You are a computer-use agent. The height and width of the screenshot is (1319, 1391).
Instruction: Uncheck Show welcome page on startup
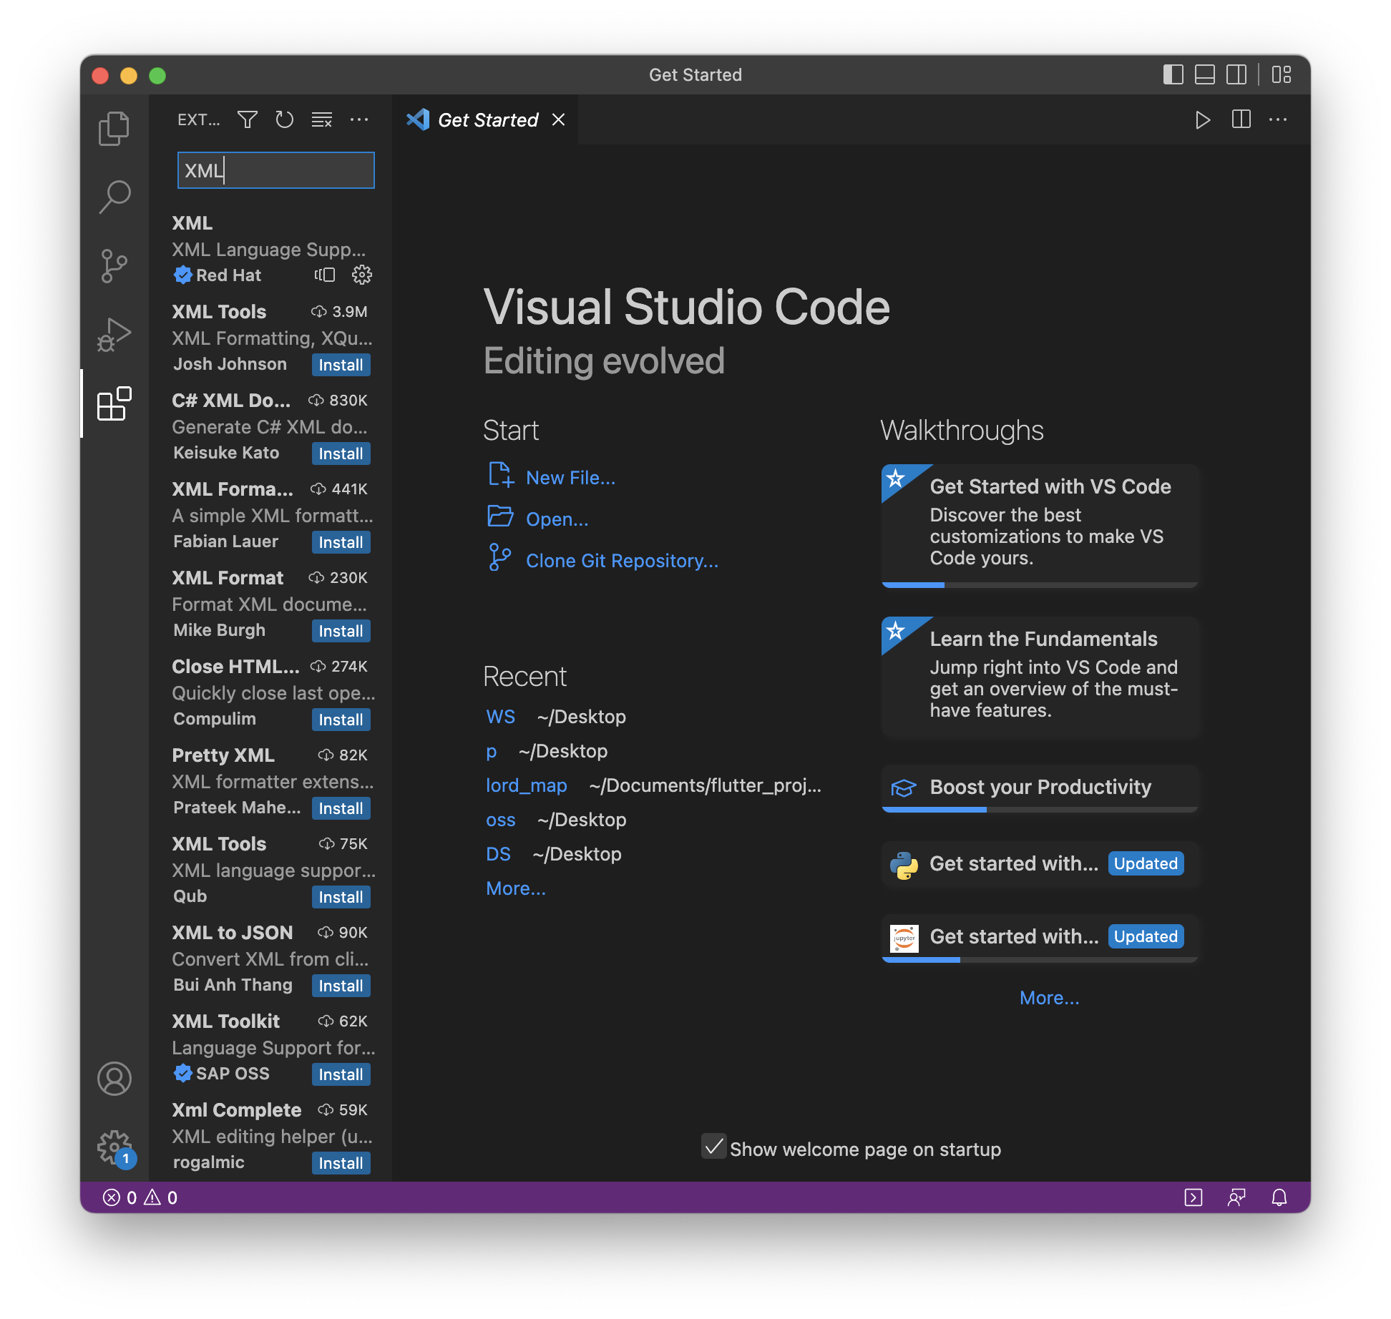tap(713, 1147)
